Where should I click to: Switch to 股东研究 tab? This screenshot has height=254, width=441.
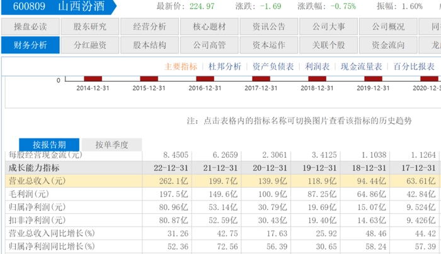click(x=90, y=27)
